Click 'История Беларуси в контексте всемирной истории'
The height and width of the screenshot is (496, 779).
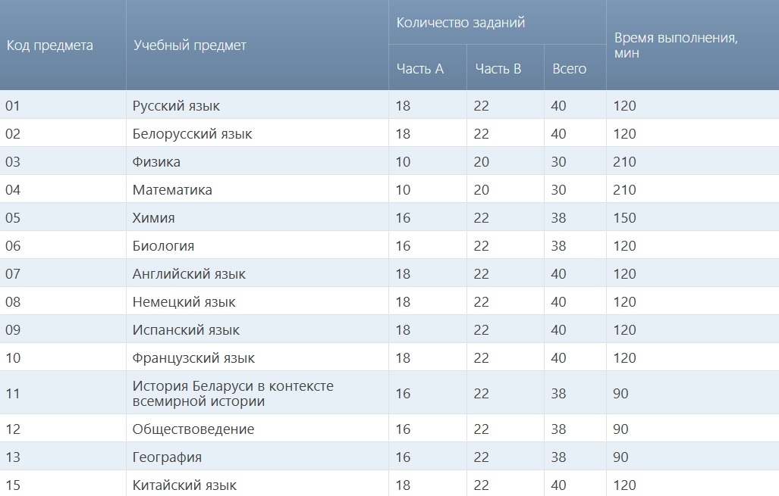click(233, 394)
